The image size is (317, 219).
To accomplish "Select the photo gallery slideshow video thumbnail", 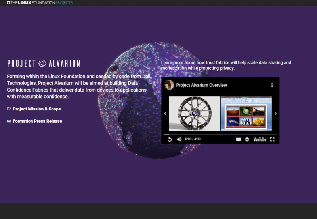I will [x=246, y=114].
